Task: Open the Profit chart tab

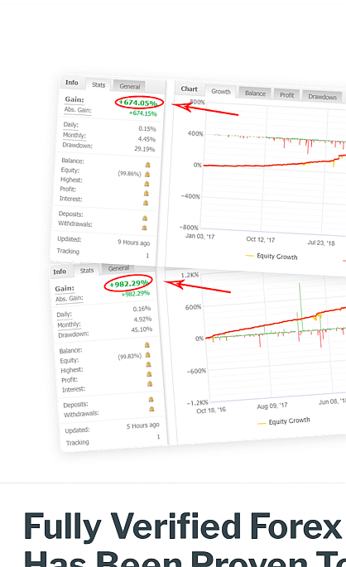Action: tap(286, 94)
